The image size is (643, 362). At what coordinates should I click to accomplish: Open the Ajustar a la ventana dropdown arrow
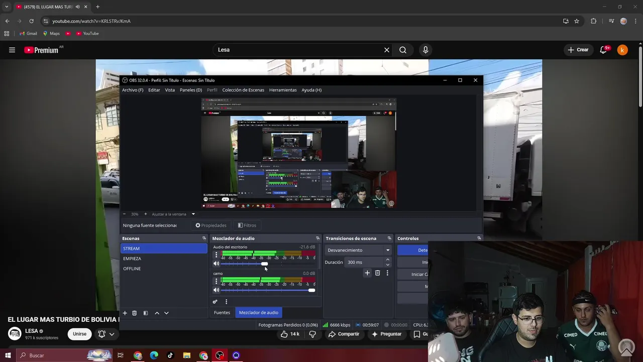point(193,214)
